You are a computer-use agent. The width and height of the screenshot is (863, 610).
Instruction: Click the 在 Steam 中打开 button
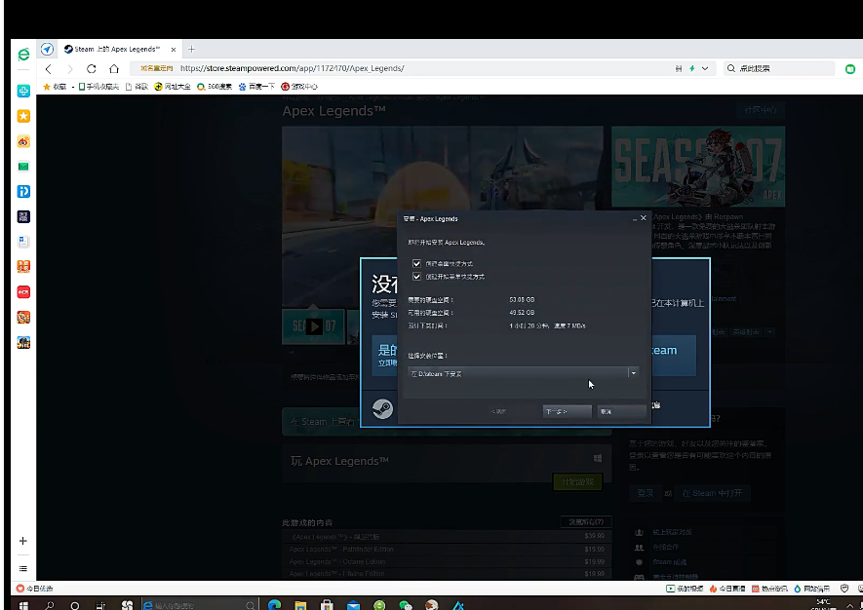click(712, 493)
